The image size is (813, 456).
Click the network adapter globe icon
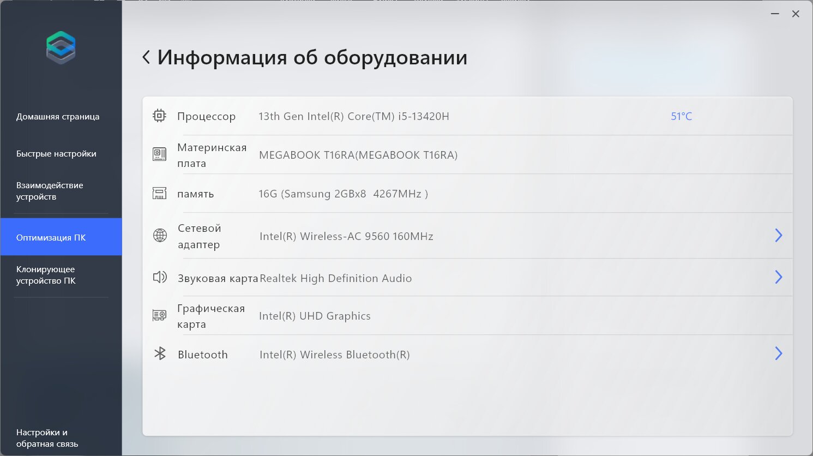point(160,235)
